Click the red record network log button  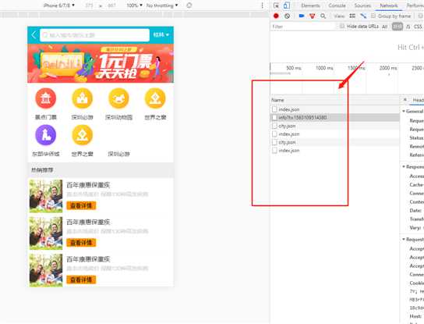click(276, 16)
